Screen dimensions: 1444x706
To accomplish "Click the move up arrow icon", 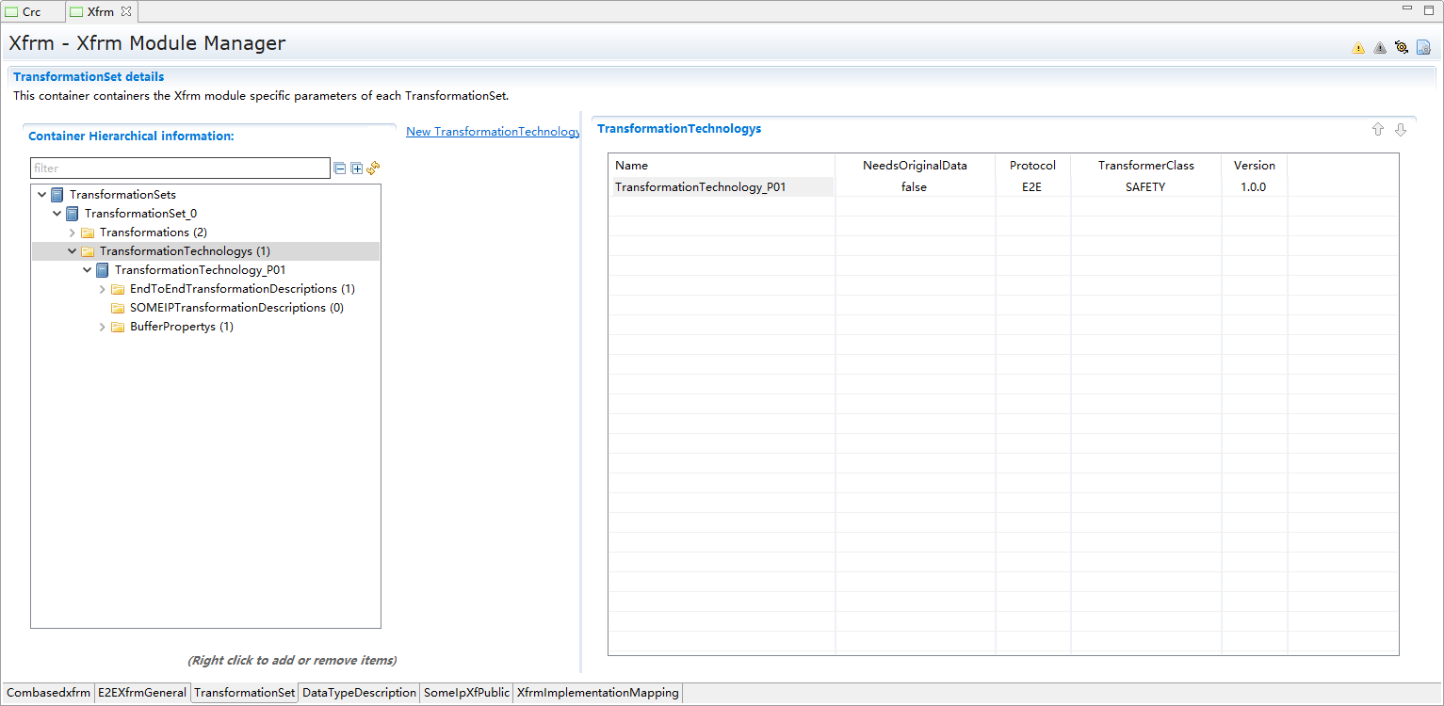I will pos(1378,130).
